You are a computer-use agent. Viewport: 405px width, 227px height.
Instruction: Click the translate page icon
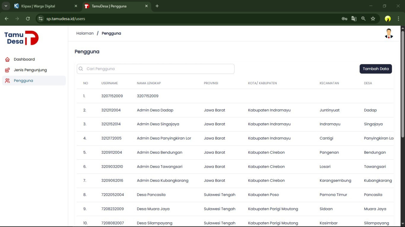point(354,19)
